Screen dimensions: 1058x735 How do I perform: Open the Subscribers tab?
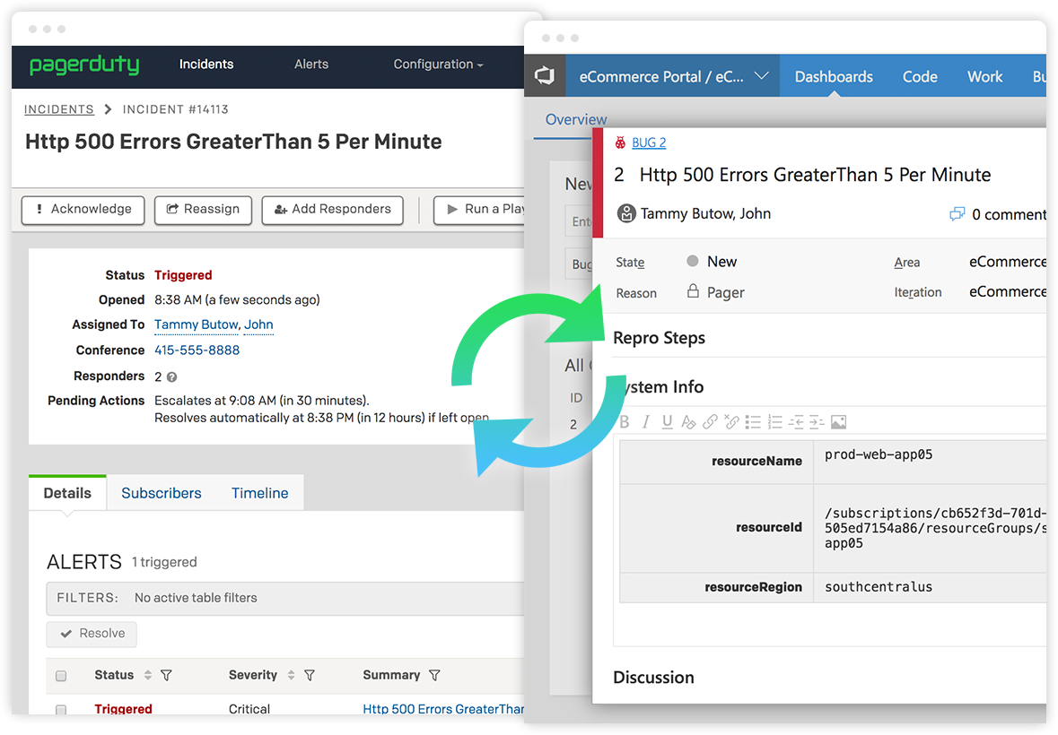pos(162,493)
